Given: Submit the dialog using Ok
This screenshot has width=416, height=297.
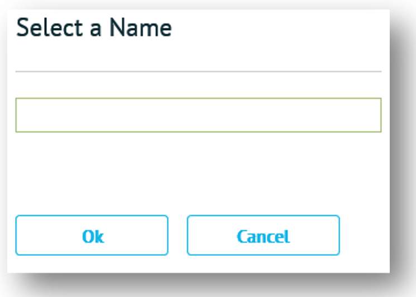Looking at the screenshot, I should (92, 236).
